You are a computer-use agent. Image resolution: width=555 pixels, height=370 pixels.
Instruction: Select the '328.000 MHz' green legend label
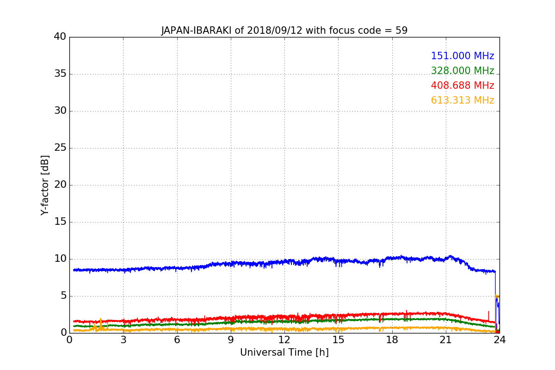[462, 71]
